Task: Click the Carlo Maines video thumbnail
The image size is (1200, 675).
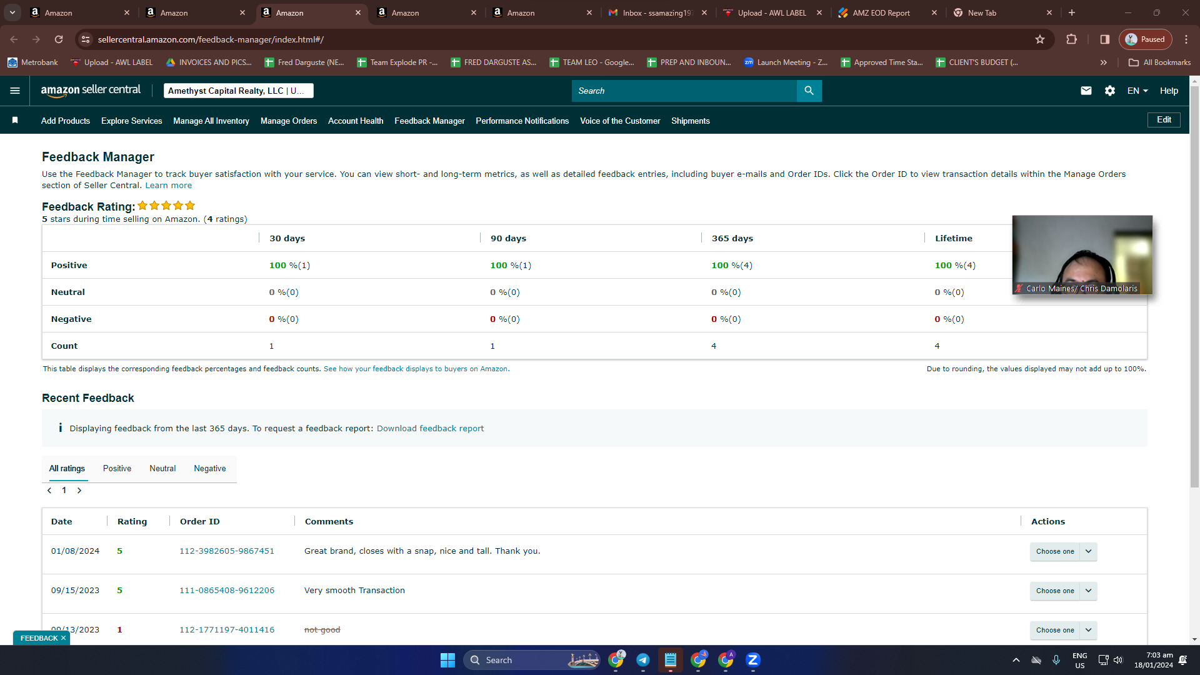Action: [x=1082, y=255]
